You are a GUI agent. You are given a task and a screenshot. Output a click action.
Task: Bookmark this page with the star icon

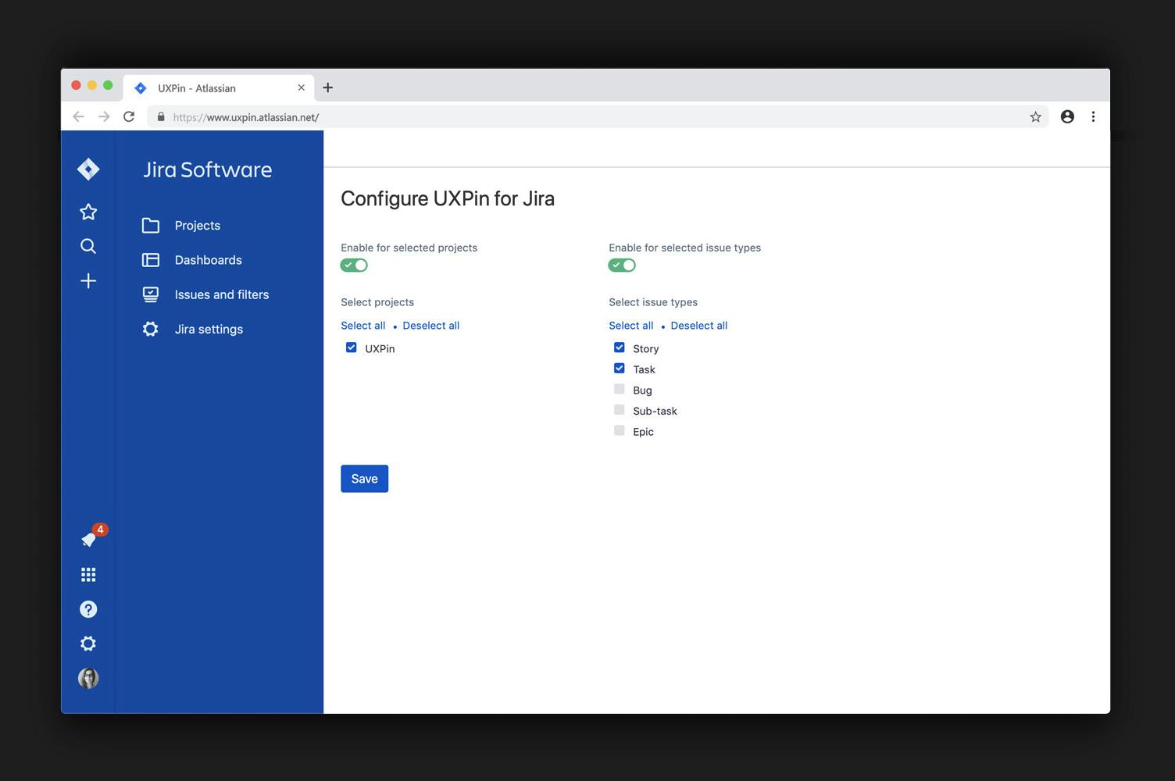tap(1034, 116)
